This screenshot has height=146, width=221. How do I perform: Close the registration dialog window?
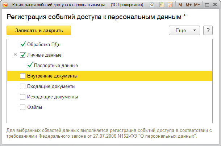coord(215,5)
